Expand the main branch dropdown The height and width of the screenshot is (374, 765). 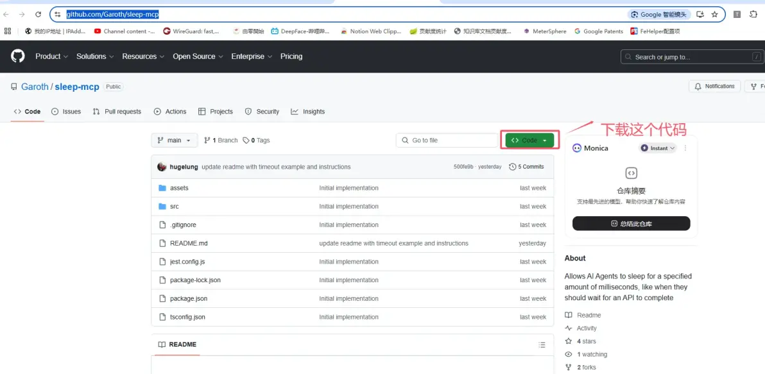(x=175, y=140)
